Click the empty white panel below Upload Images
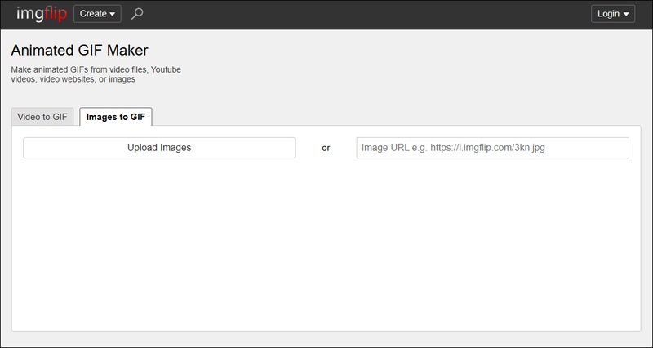Image resolution: width=653 pixels, height=348 pixels. 326,245
